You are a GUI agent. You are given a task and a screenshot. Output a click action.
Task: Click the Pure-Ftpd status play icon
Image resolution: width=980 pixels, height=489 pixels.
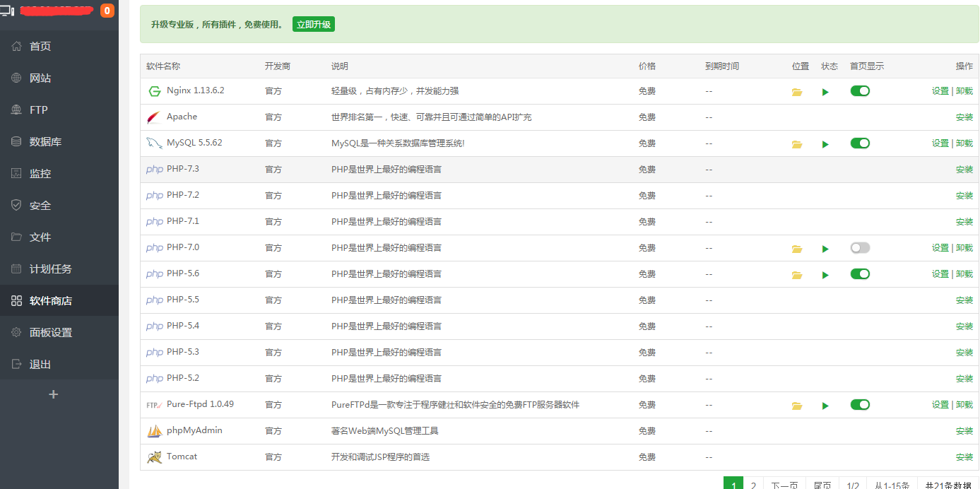point(825,406)
